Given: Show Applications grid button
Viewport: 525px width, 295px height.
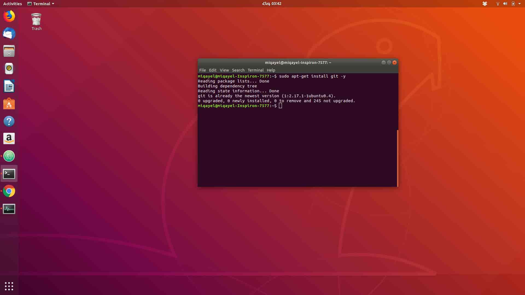Looking at the screenshot, I should coord(9,286).
